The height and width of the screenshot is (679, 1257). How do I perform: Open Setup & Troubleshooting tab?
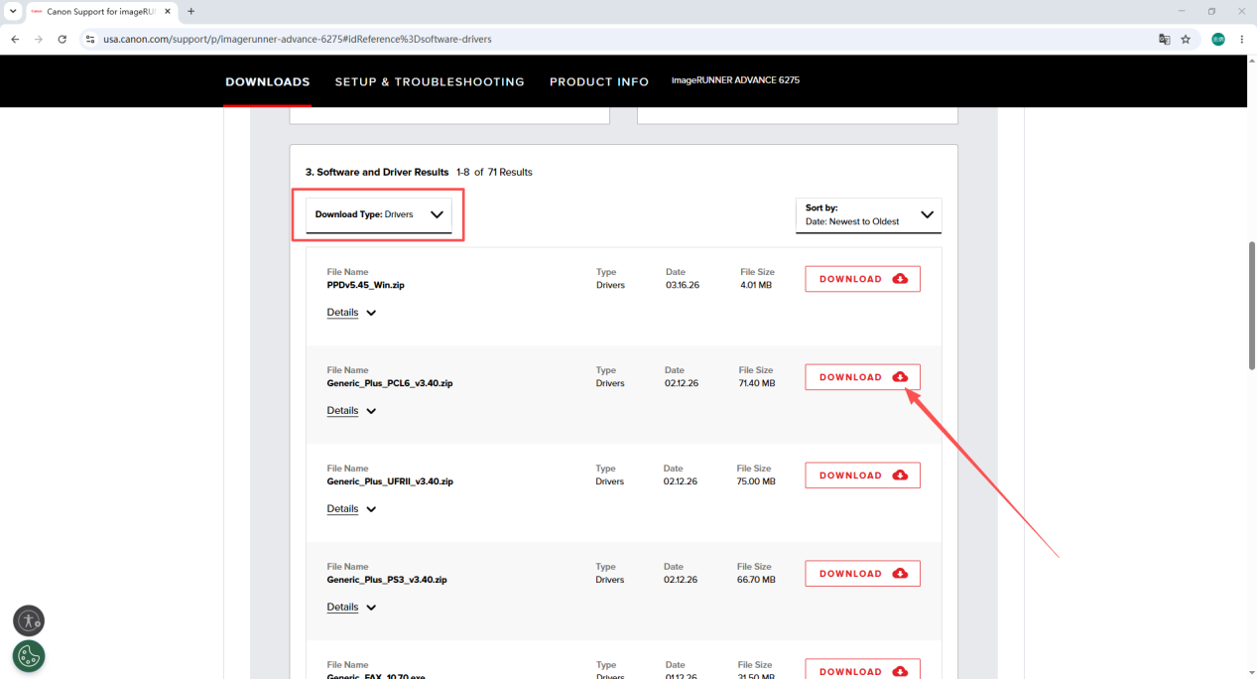tap(430, 81)
